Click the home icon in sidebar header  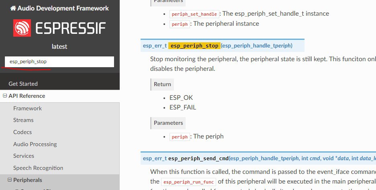13,8
